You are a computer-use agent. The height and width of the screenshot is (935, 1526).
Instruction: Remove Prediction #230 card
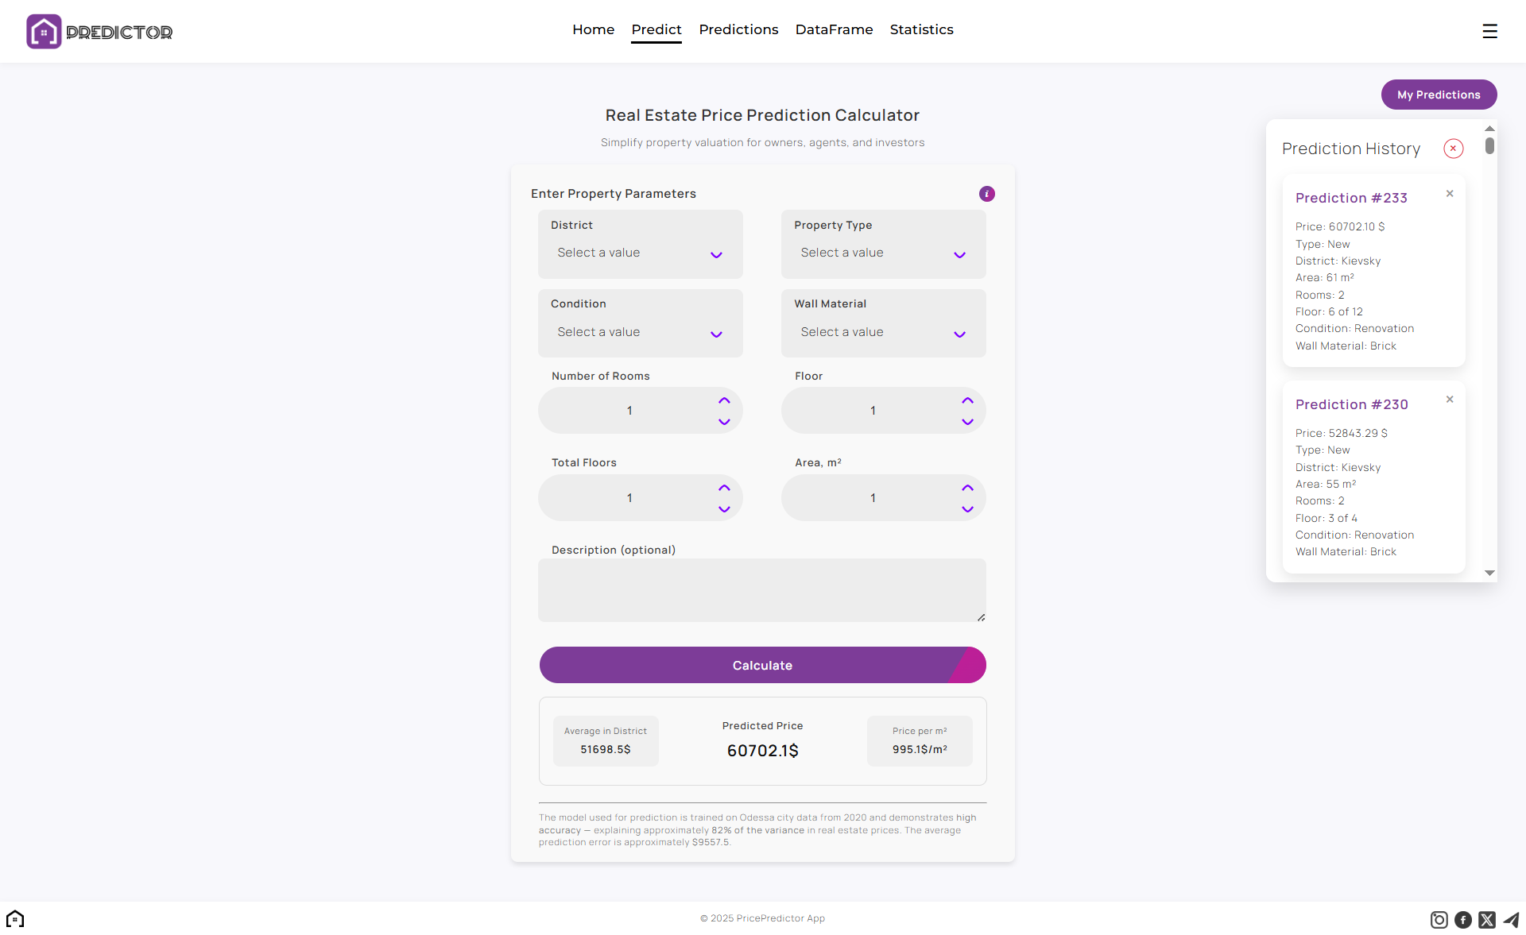1450,399
